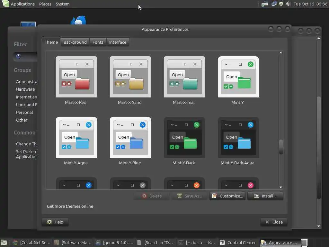
Task: Select the pink-accent dark theme in bottom row
Action: click(238, 183)
